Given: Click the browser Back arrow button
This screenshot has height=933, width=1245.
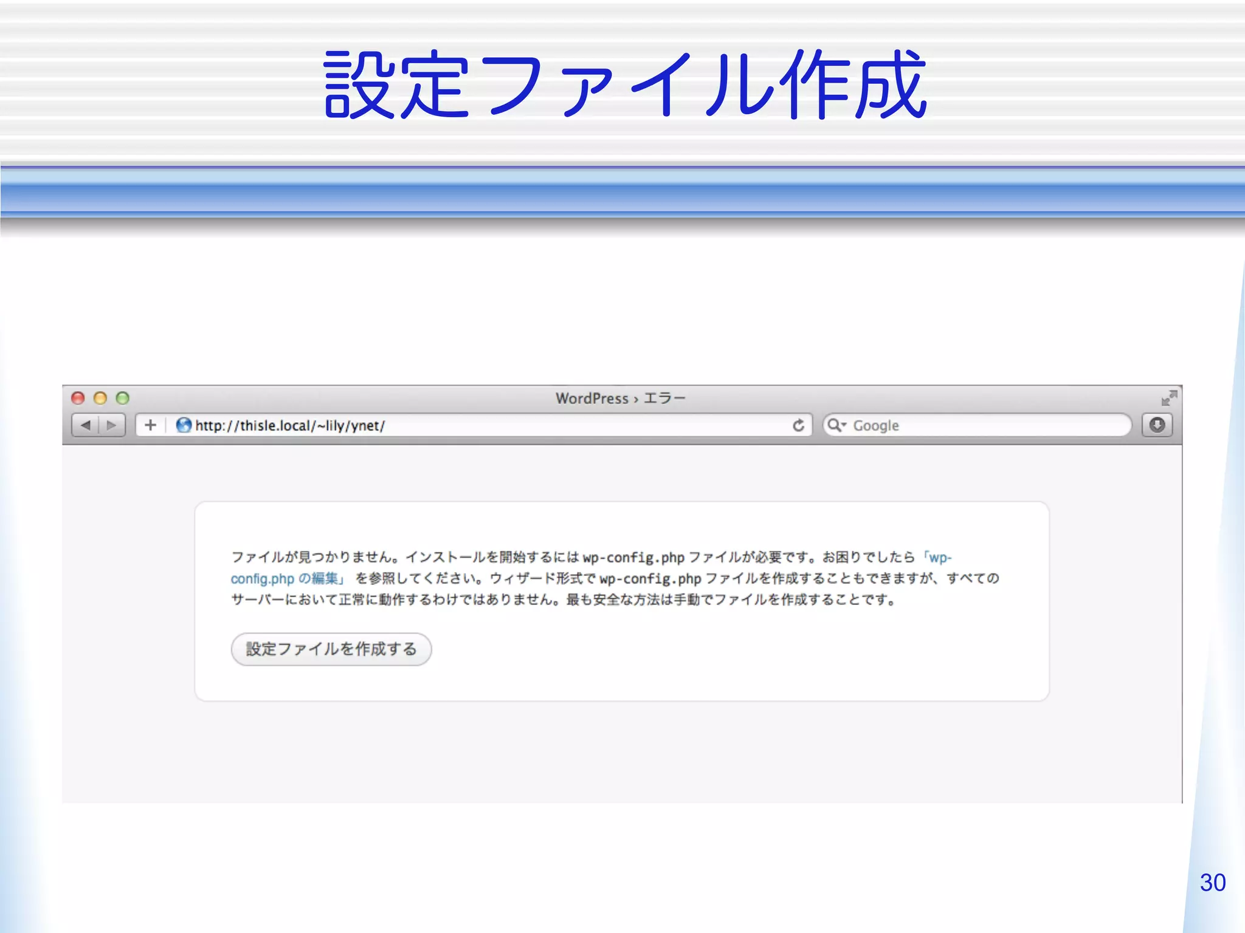Looking at the screenshot, I should [86, 425].
